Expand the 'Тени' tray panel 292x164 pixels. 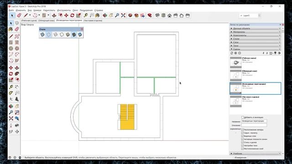(255, 46)
